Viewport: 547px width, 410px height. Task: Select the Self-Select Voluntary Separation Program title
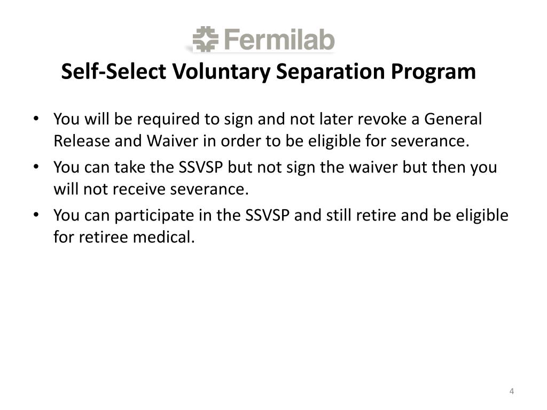tap(268, 72)
